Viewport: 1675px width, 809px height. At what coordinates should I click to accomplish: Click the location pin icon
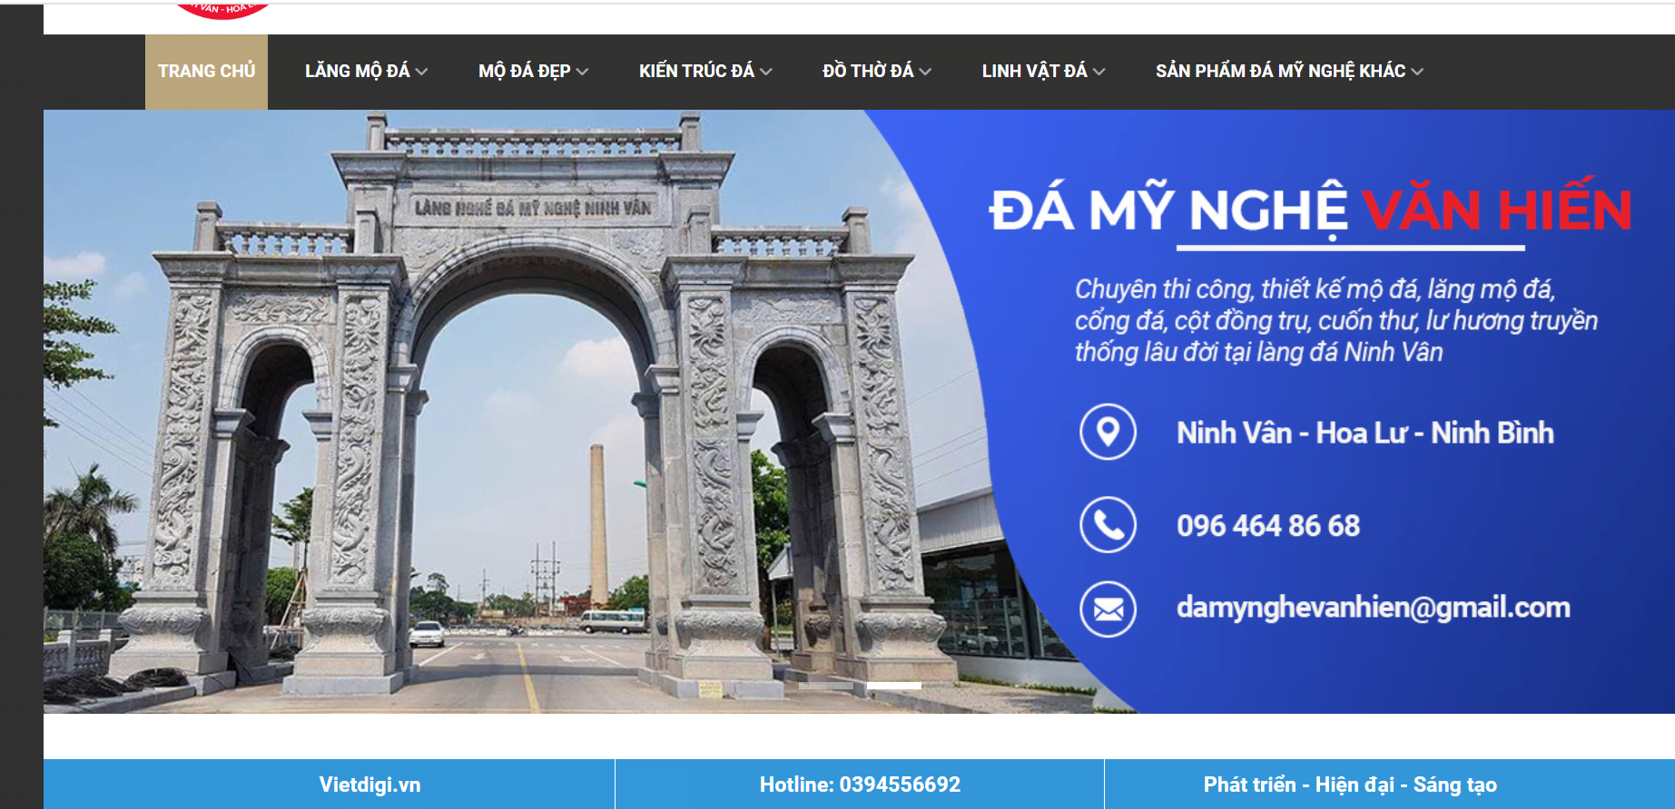1108,432
